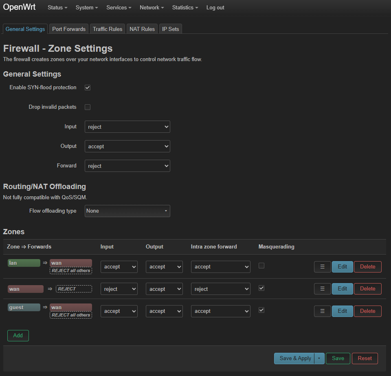Image resolution: width=391 pixels, height=376 pixels.
Task: Open the NAT Rules tab
Action: [x=142, y=29]
